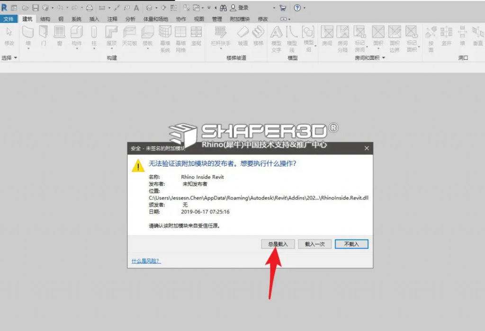Select the Curtain Grid (幕墙网格) tool
The image size is (485, 331).
click(180, 39)
